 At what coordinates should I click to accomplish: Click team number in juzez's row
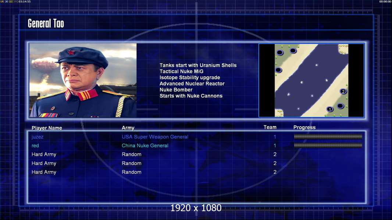point(275,137)
